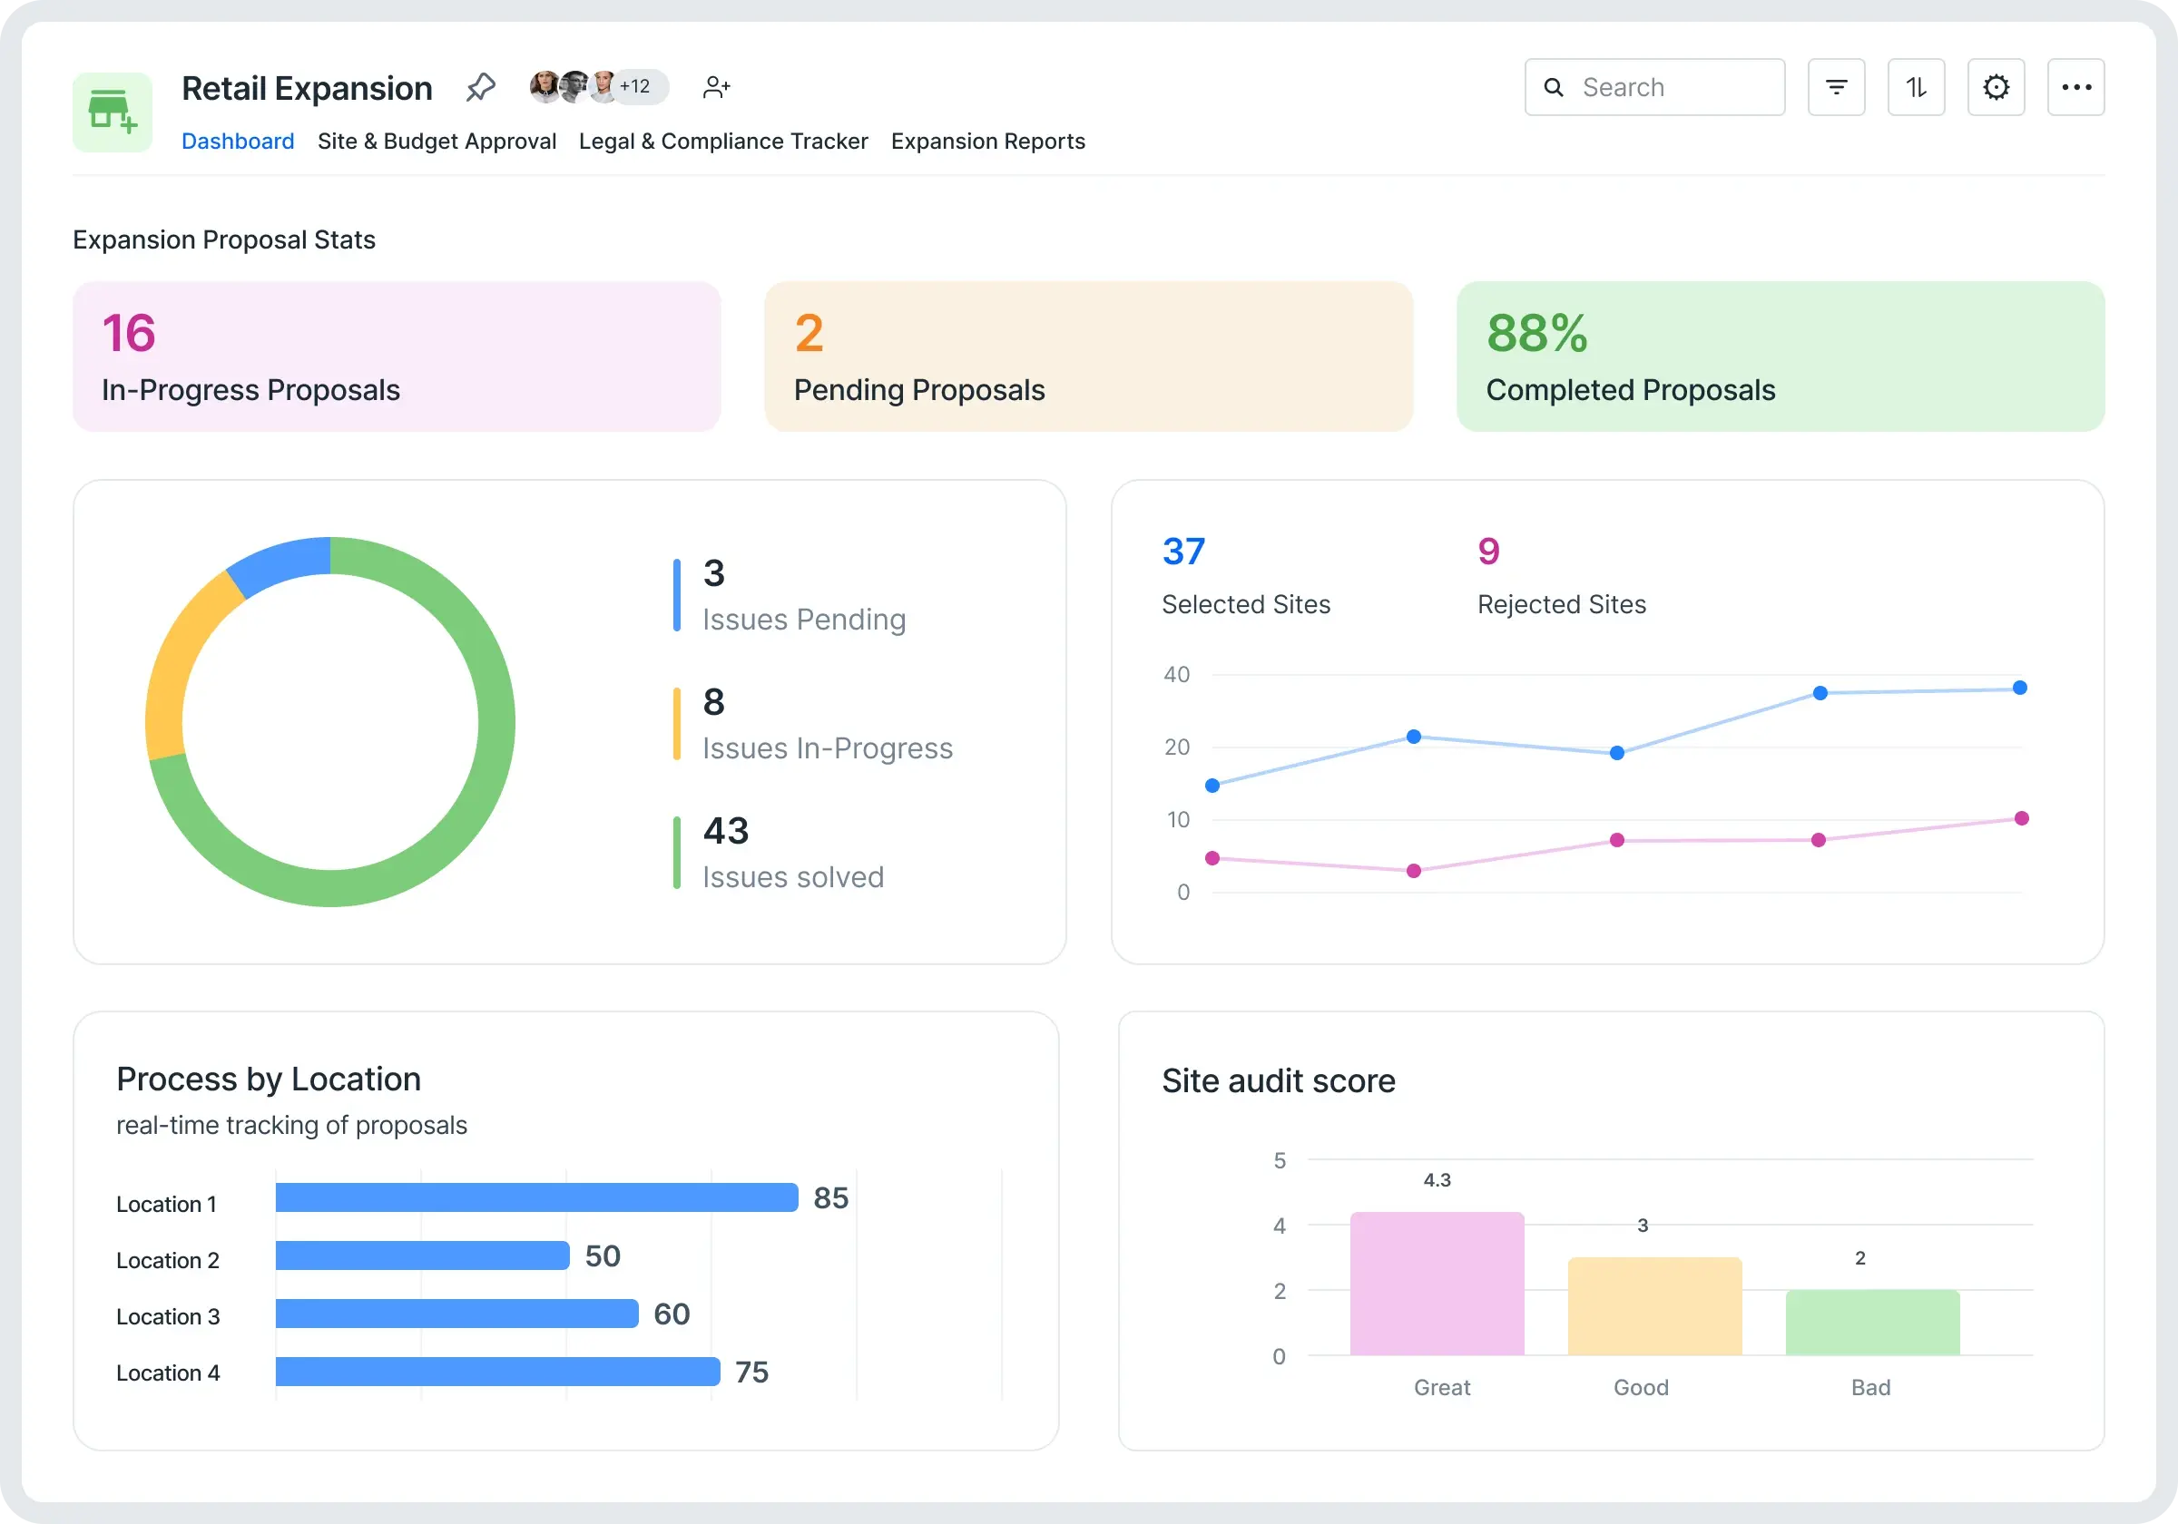This screenshot has height=1524, width=2178.
Task: Click the magnifier icon in search
Action: click(1553, 87)
